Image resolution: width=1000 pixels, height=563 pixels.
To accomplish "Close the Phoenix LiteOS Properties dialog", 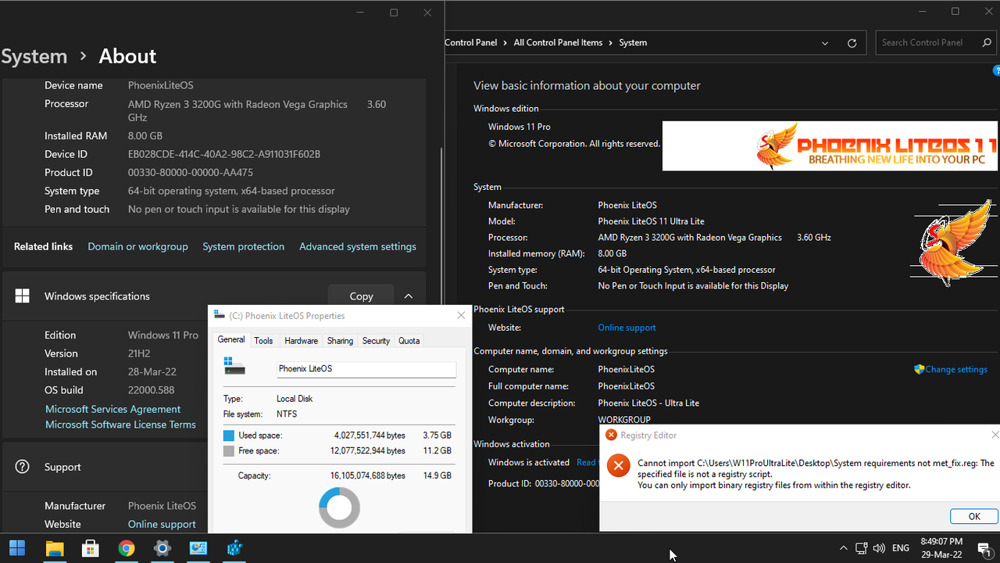I will pyautogui.click(x=461, y=316).
